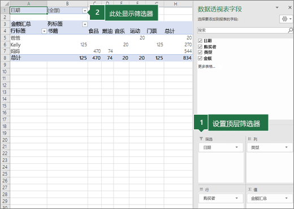Open the pane options arrow beside the title

tap(277, 7)
